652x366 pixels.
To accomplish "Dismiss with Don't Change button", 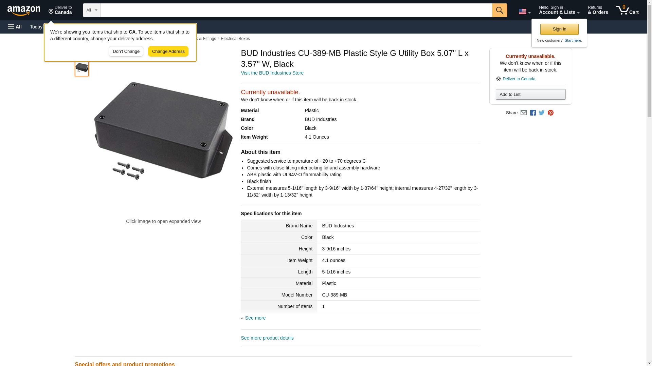I will click(x=126, y=52).
